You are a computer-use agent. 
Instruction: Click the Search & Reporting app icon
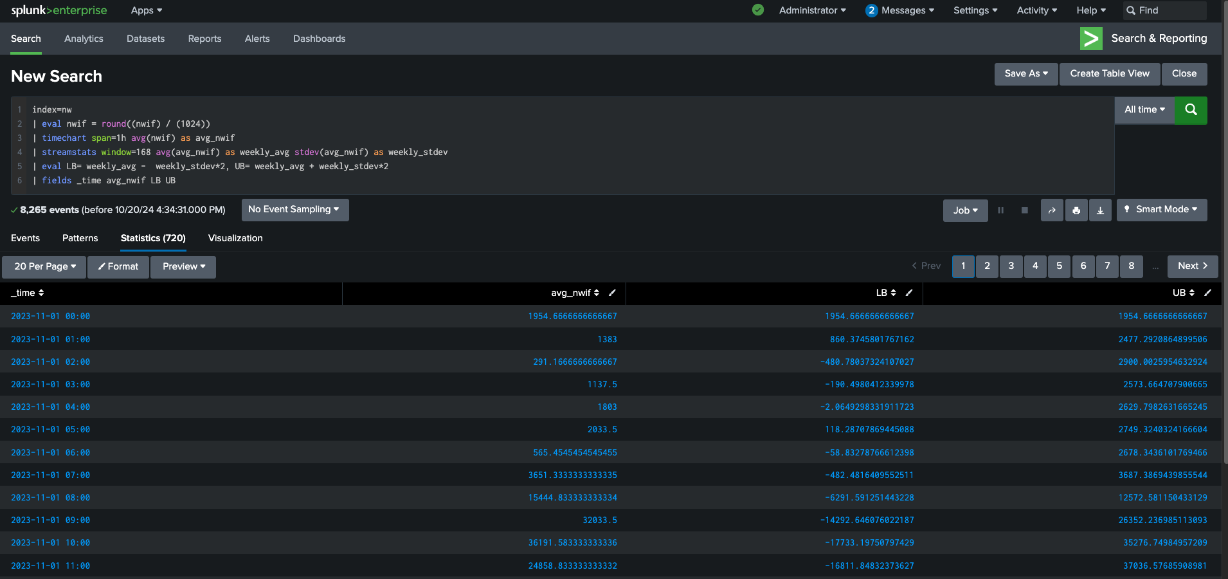(1091, 39)
